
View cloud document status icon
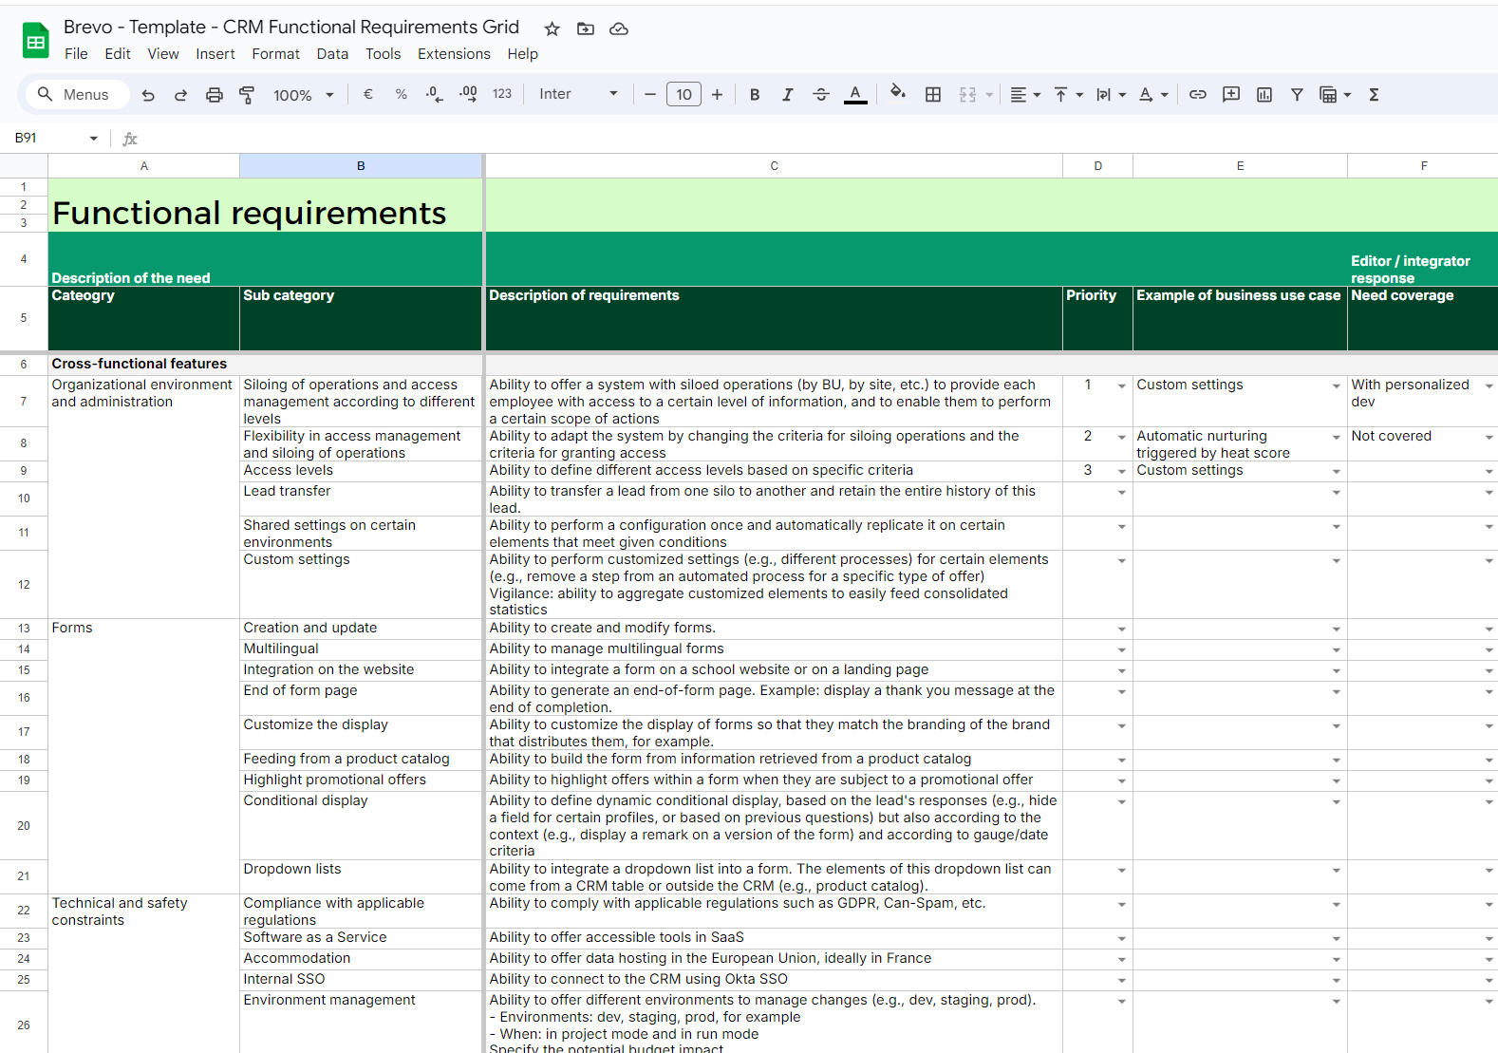coord(619,28)
